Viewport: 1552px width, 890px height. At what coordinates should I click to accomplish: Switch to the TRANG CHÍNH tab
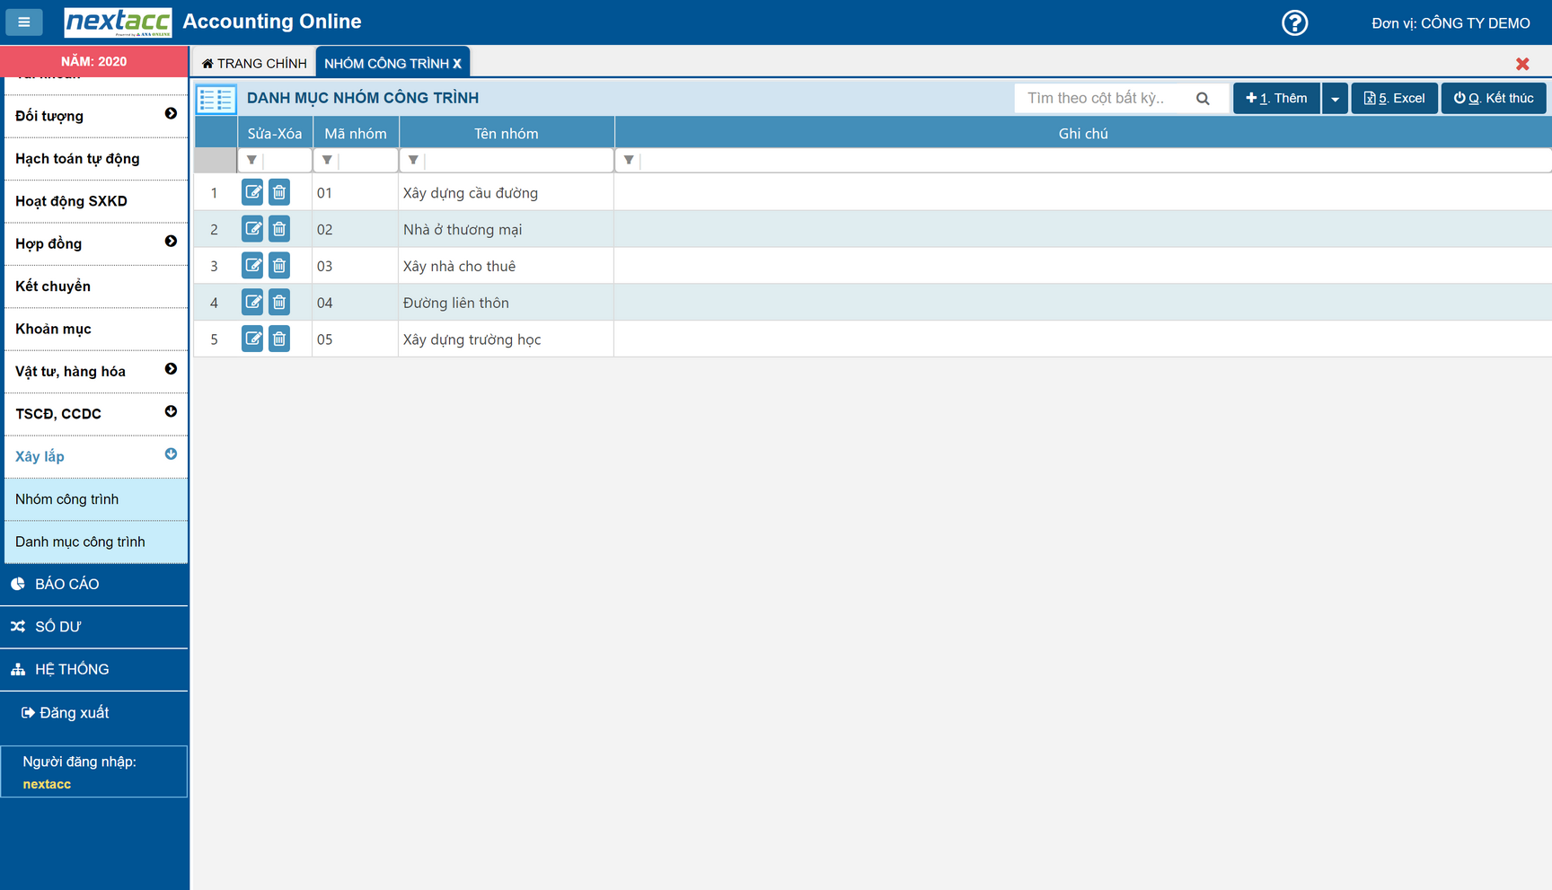254,63
